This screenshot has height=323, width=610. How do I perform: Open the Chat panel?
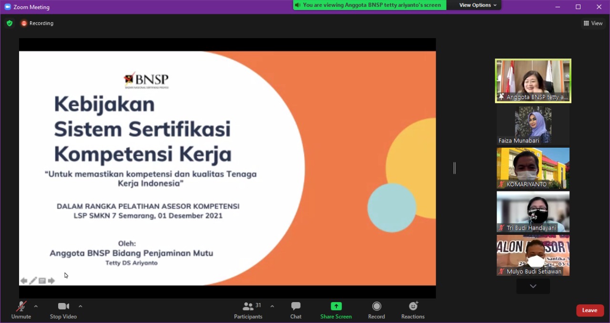(x=296, y=310)
